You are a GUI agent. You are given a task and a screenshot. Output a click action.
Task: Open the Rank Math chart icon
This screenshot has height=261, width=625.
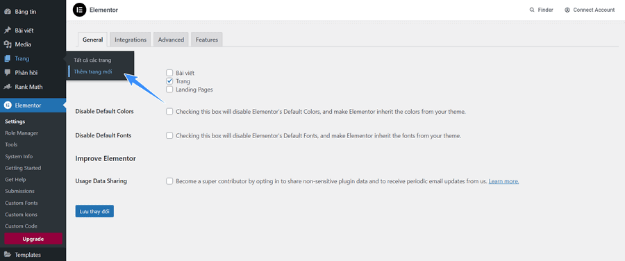coord(7,87)
